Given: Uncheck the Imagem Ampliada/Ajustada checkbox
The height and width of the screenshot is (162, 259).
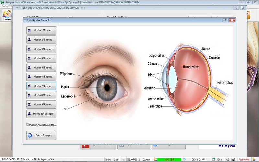Looking at the screenshot, I should pyautogui.click(x=28, y=125).
